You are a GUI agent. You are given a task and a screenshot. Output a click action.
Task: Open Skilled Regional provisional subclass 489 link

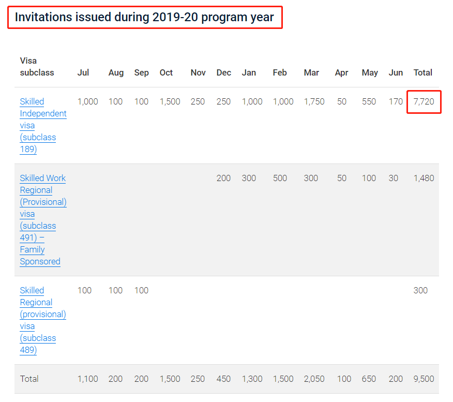(x=43, y=320)
